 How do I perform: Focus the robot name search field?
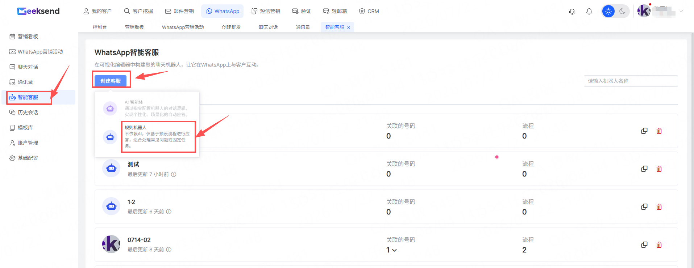[x=631, y=81]
